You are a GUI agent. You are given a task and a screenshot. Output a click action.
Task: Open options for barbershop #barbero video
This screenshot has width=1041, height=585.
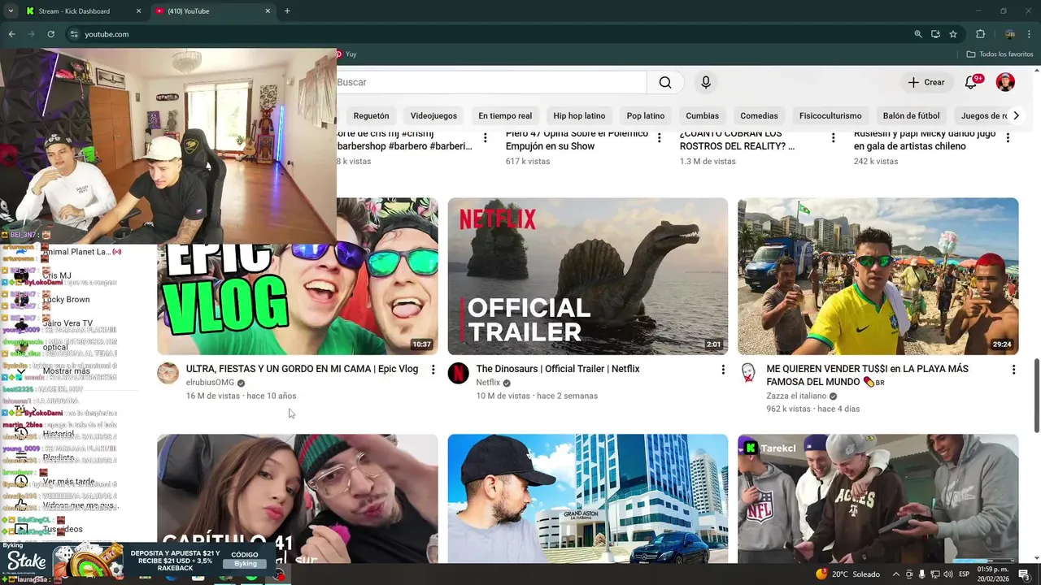click(486, 138)
